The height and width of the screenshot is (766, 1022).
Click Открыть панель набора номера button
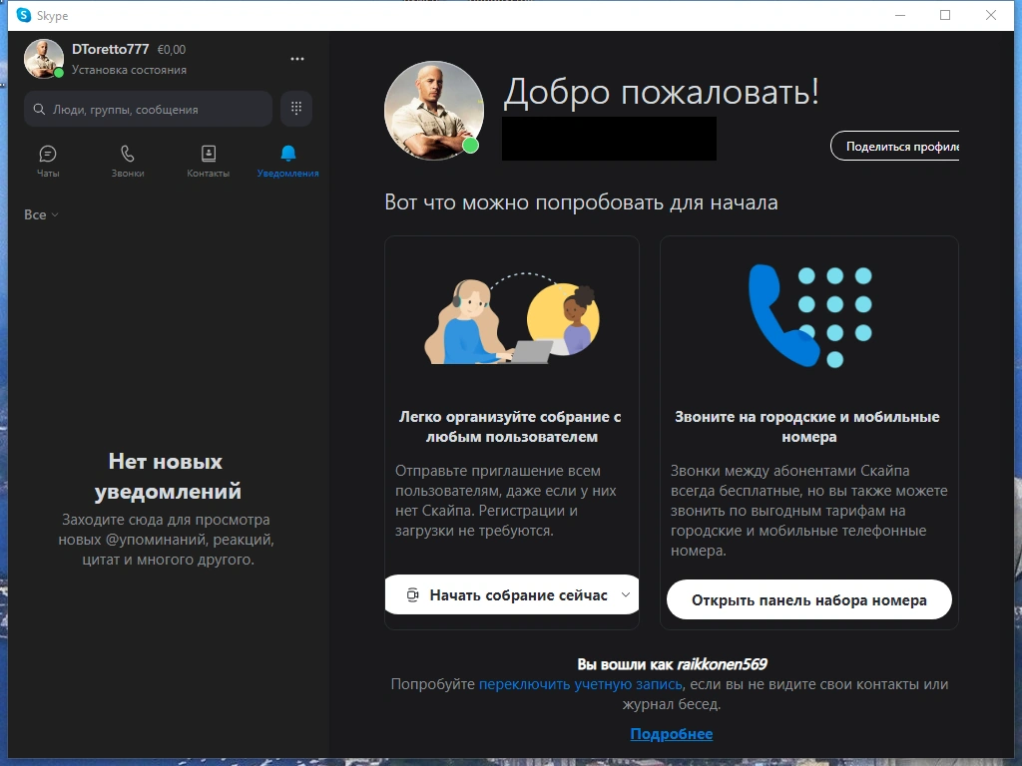pyautogui.click(x=808, y=599)
